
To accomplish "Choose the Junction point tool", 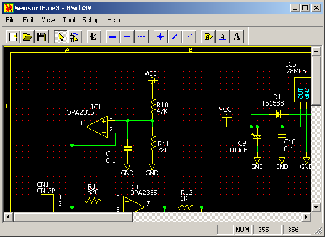I will [x=161, y=37].
